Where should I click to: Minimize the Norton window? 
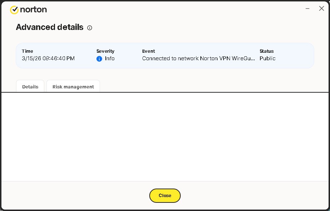click(x=307, y=9)
